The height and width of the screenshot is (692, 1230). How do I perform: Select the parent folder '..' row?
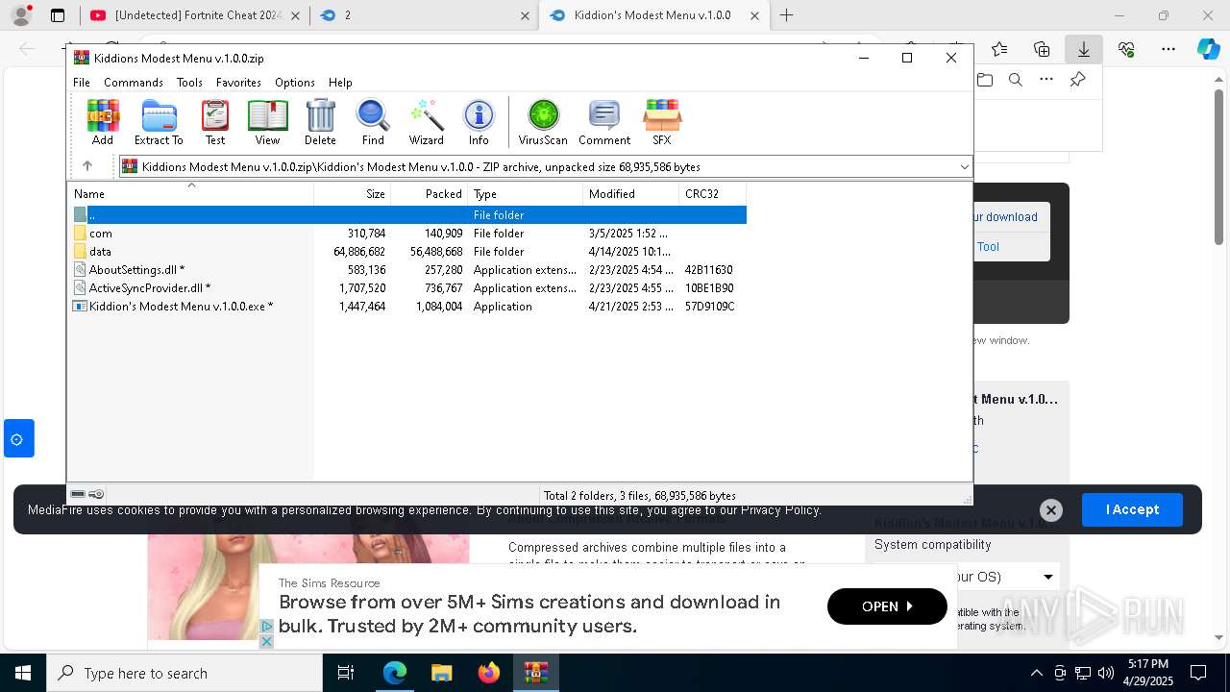coord(407,215)
